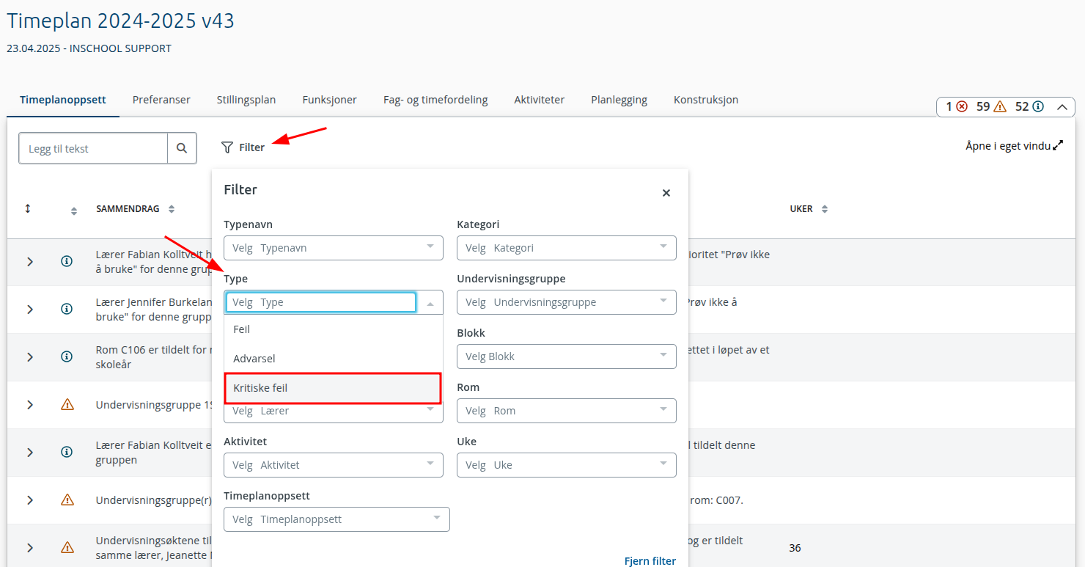Switch to the Preferanser tab
The width and height of the screenshot is (1085, 567).
click(x=161, y=100)
